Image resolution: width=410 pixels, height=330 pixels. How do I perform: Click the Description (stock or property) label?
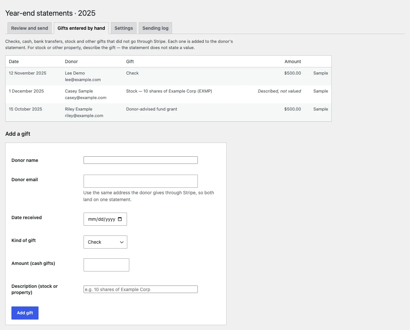point(35,289)
